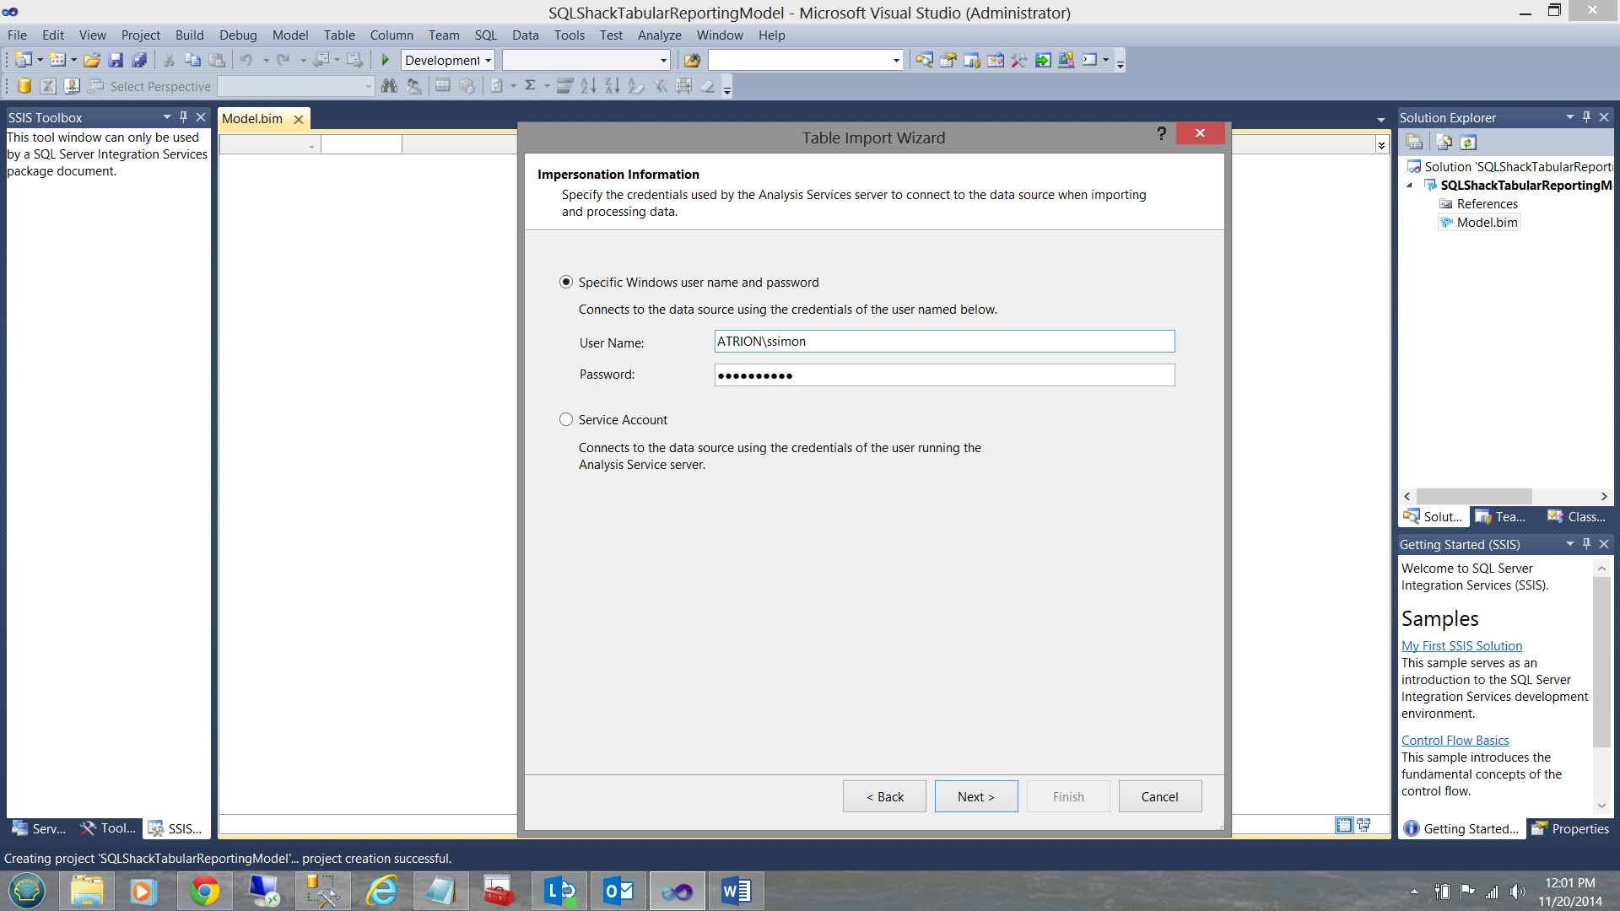
Task: Select the Service Account radio option
Action: pos(566,420)
